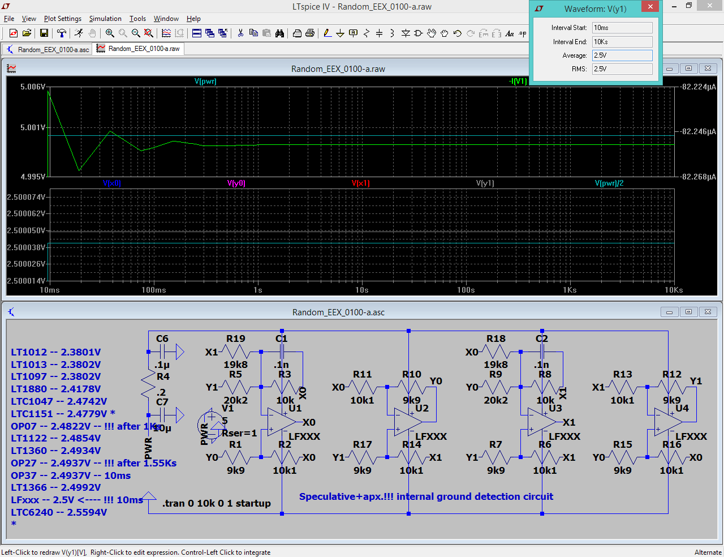This screenshot has height=557, width=724.
Task: Click the Autorange plot icon
Action: [166, 33]
